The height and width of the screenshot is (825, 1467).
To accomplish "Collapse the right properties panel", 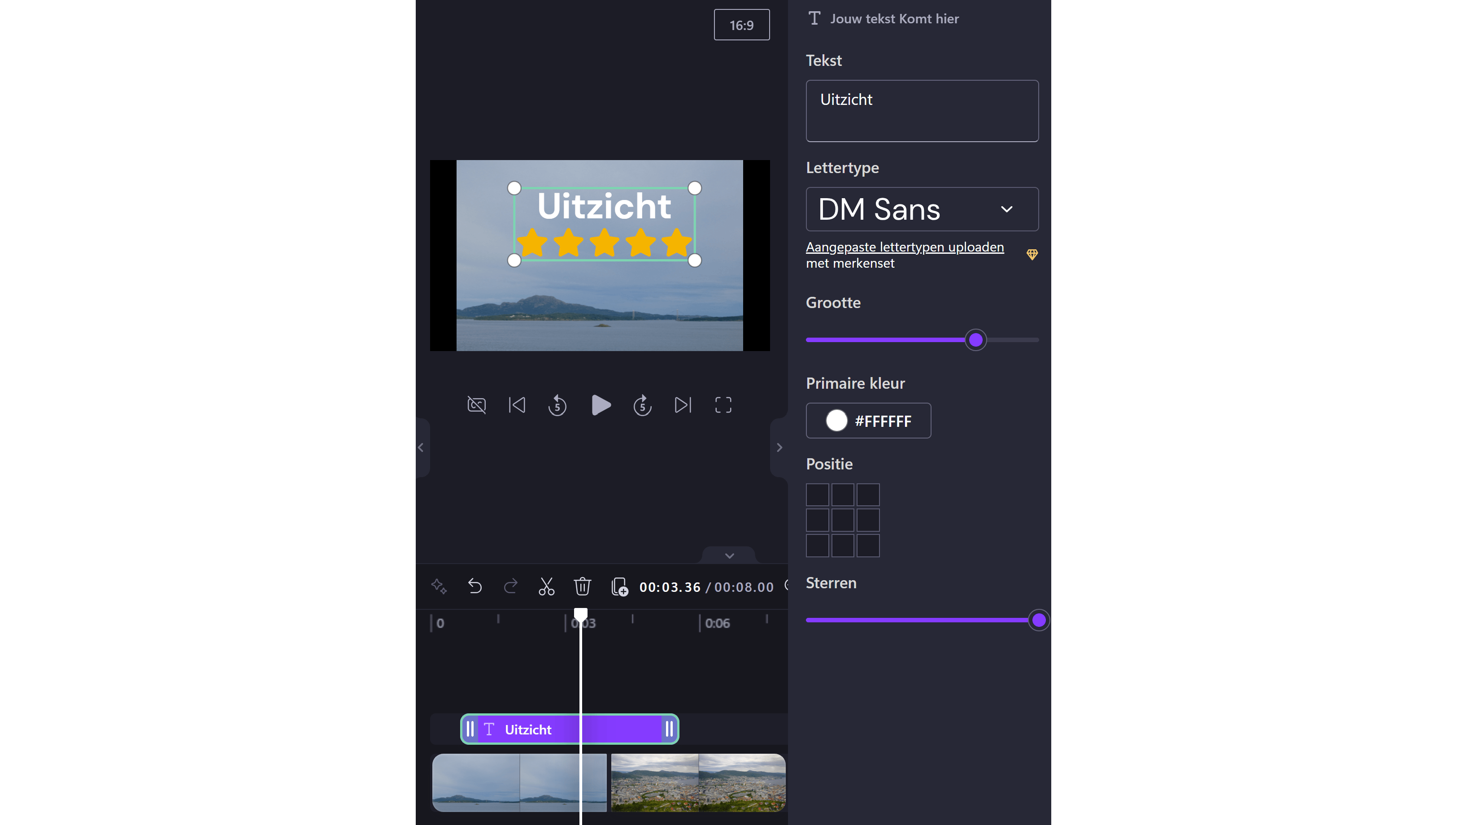I will (779, 447).
